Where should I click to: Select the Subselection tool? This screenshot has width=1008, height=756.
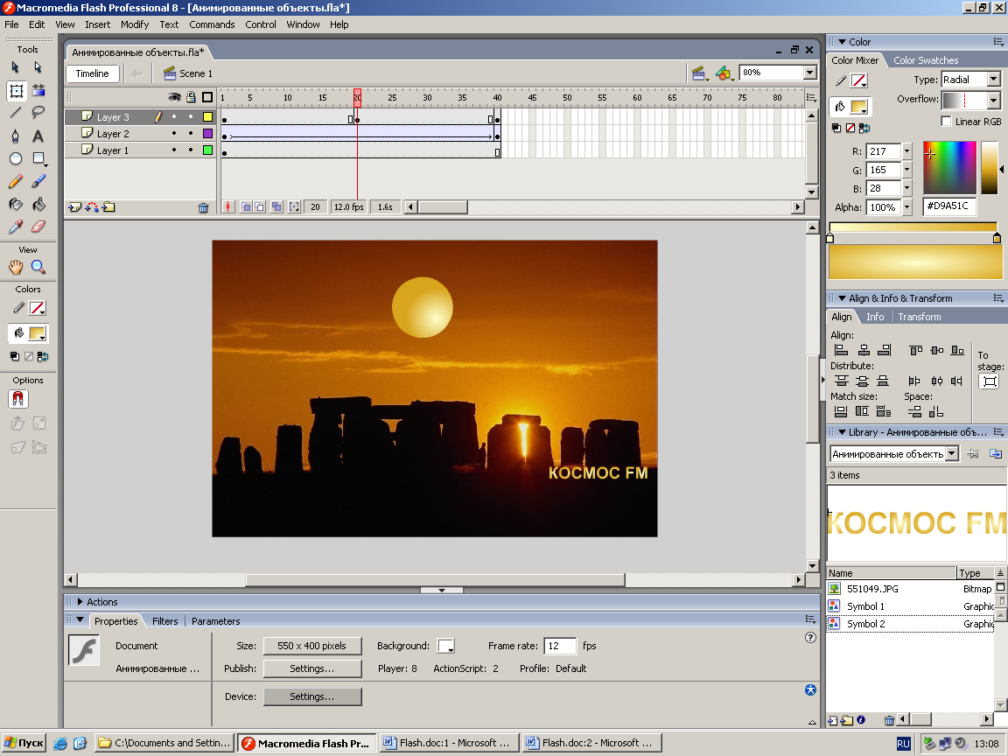click(38, 66)
